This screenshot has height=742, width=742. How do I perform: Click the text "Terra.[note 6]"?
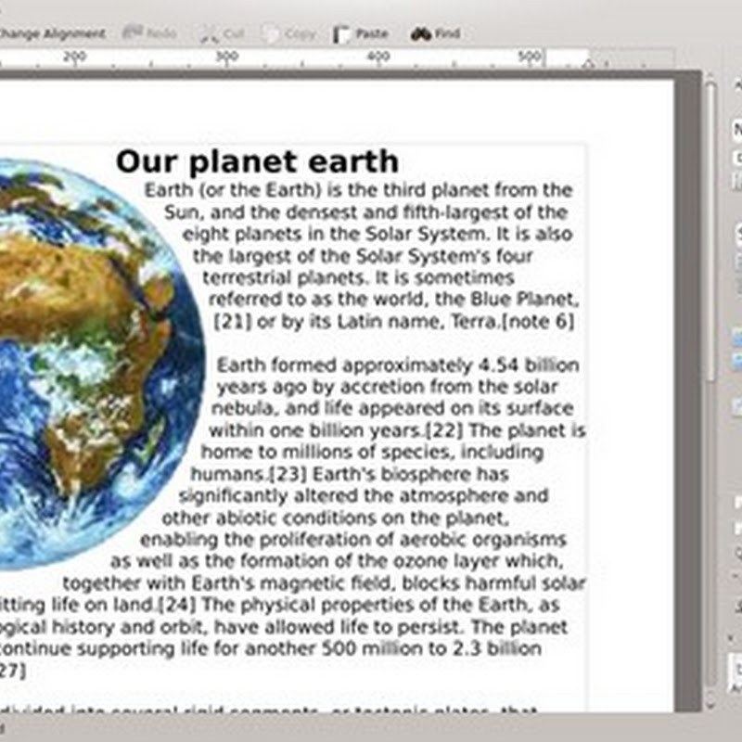(x=514, y=322)
